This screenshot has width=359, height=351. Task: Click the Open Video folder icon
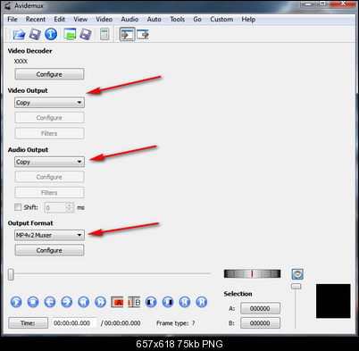tap(19, 34)
